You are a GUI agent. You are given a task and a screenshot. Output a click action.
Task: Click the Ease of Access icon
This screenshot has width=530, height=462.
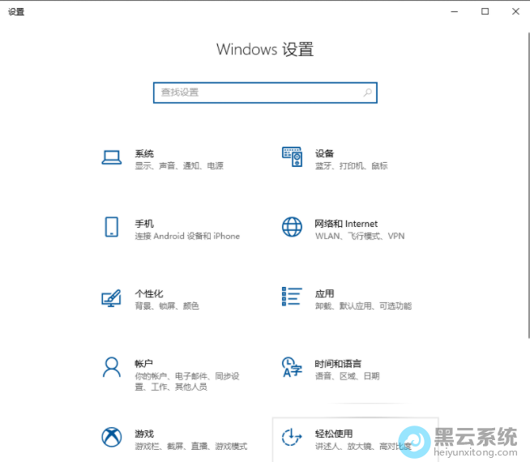click(x=292, y=438)
